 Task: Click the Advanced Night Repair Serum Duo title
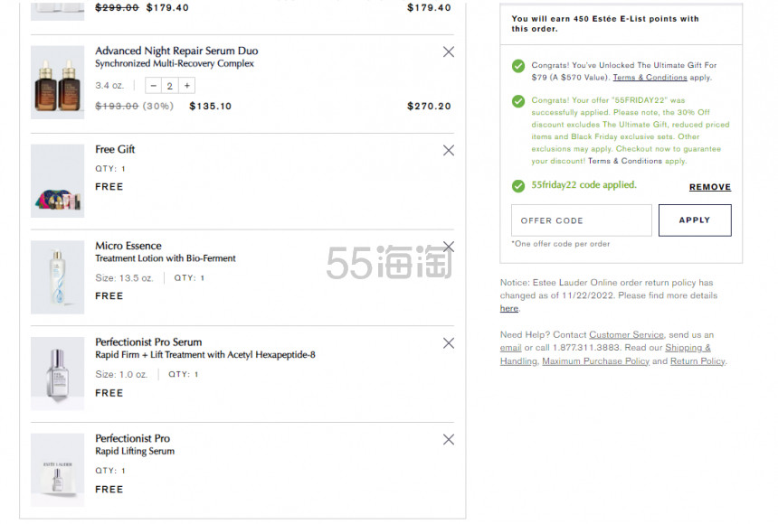point(176,51)
